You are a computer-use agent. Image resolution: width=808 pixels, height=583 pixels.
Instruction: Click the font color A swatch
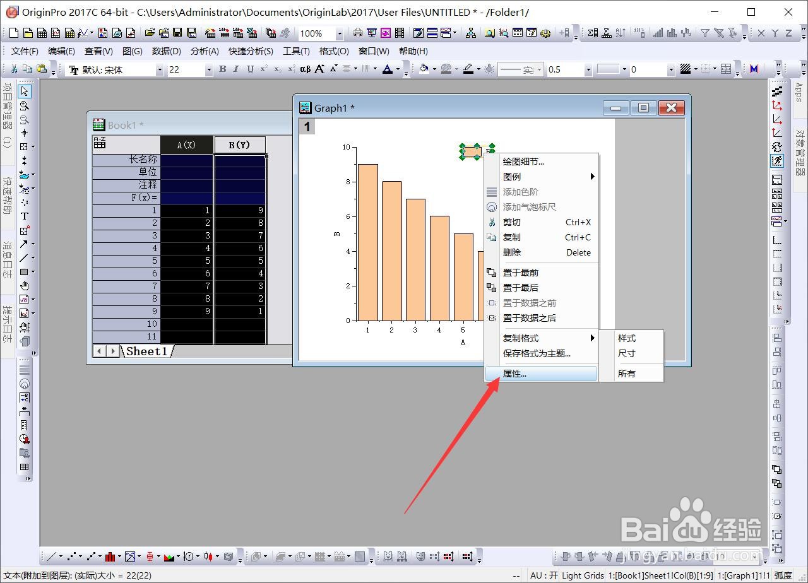pyautogui.click(x=388, y=69)
